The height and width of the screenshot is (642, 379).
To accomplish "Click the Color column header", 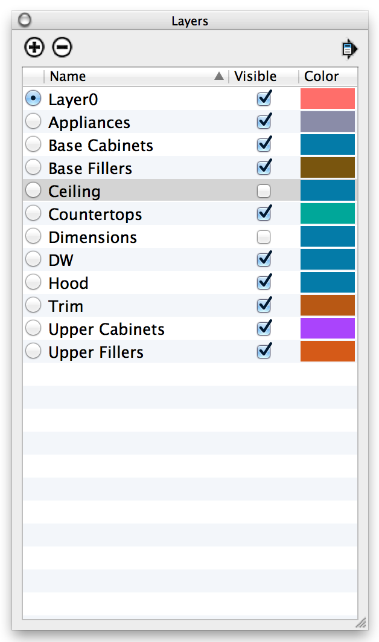I will point(322,77).
